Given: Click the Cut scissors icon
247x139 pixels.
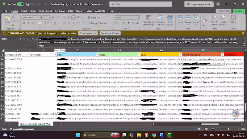Looking at the screenshot, I should pos(13,16).
